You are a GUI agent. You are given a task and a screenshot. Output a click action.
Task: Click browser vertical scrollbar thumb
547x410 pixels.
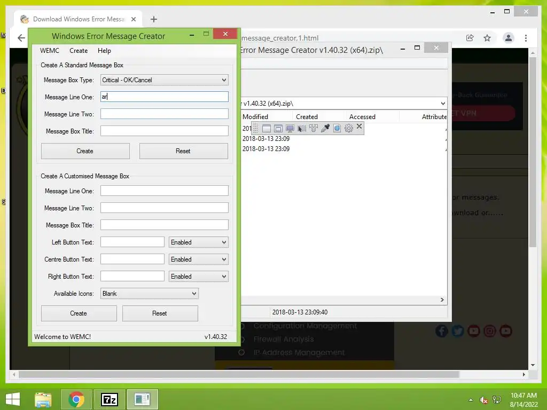pyautogui.click(x=533, y=152)
